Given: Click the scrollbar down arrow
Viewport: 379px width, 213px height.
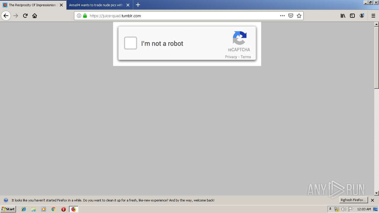Looking at the screenshot, I should point(377,193).
